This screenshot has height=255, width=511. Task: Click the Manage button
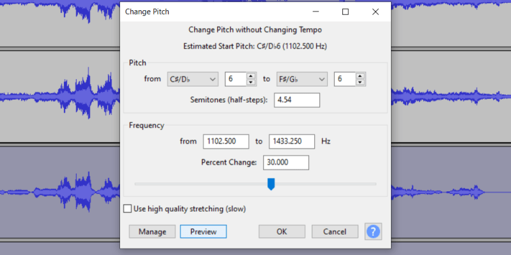pyautogui.click(x=152, y=231)
